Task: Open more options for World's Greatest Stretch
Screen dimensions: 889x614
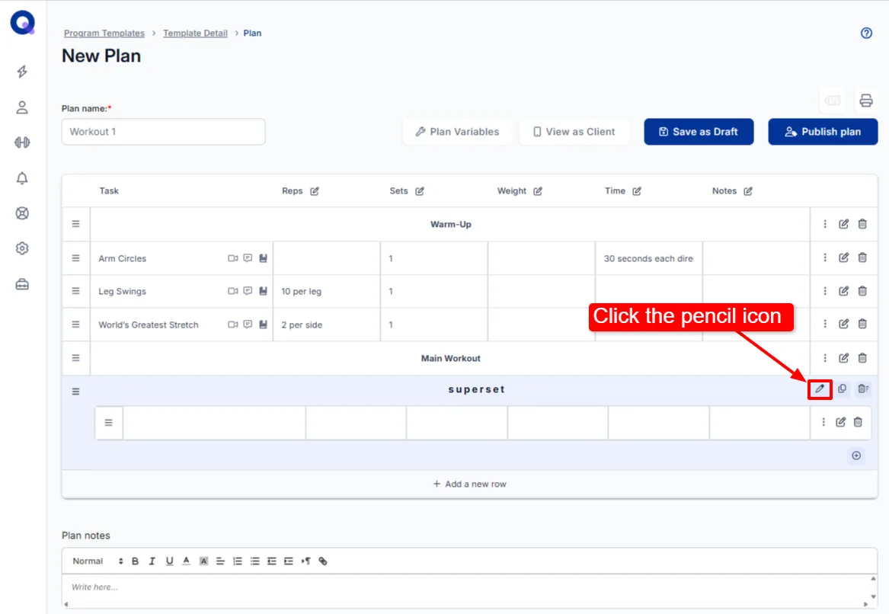Action: click(825, 324)
